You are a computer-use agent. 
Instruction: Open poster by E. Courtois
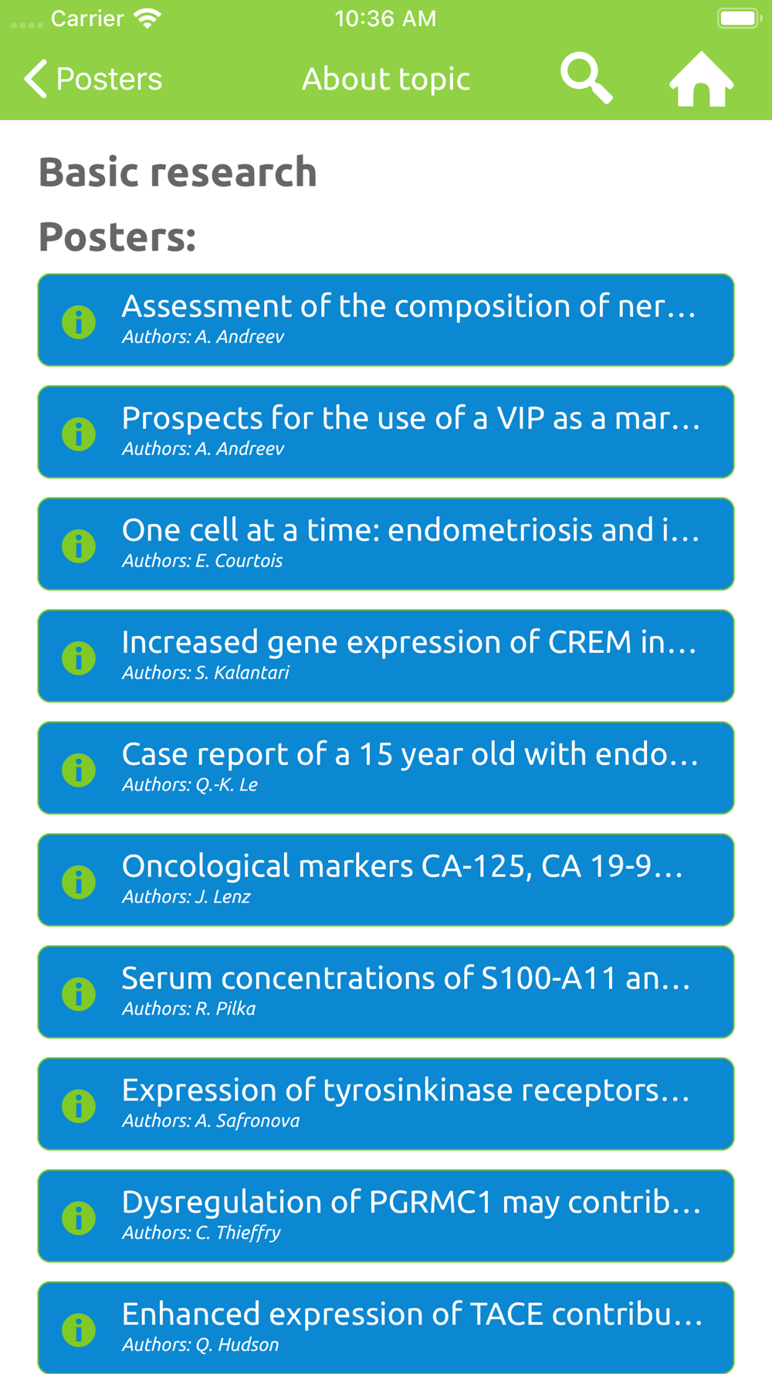[386, 544]
